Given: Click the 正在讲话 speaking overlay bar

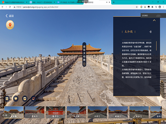Looking at the screenshot, I should [153, 15].
